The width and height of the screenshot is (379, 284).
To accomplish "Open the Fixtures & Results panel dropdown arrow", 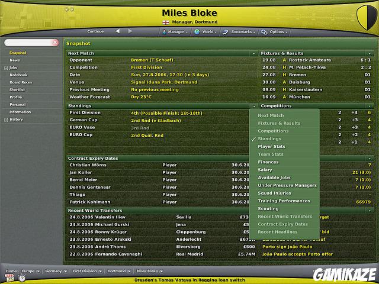I will pos(370,54).
